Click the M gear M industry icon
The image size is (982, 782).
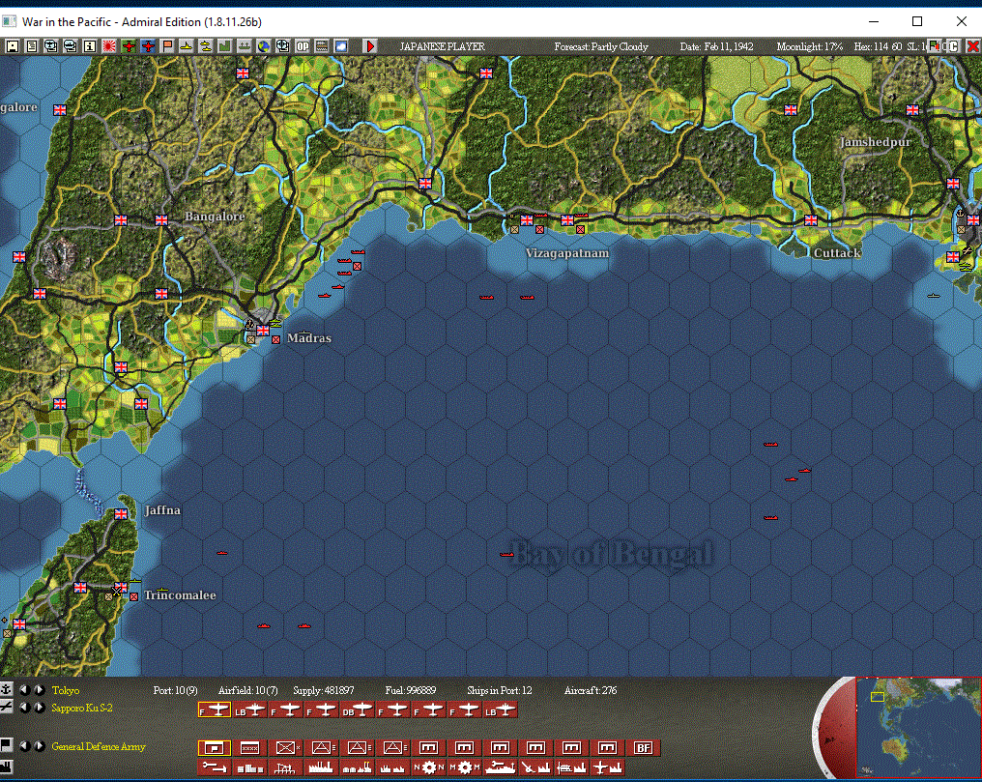[x=465, y=767]
